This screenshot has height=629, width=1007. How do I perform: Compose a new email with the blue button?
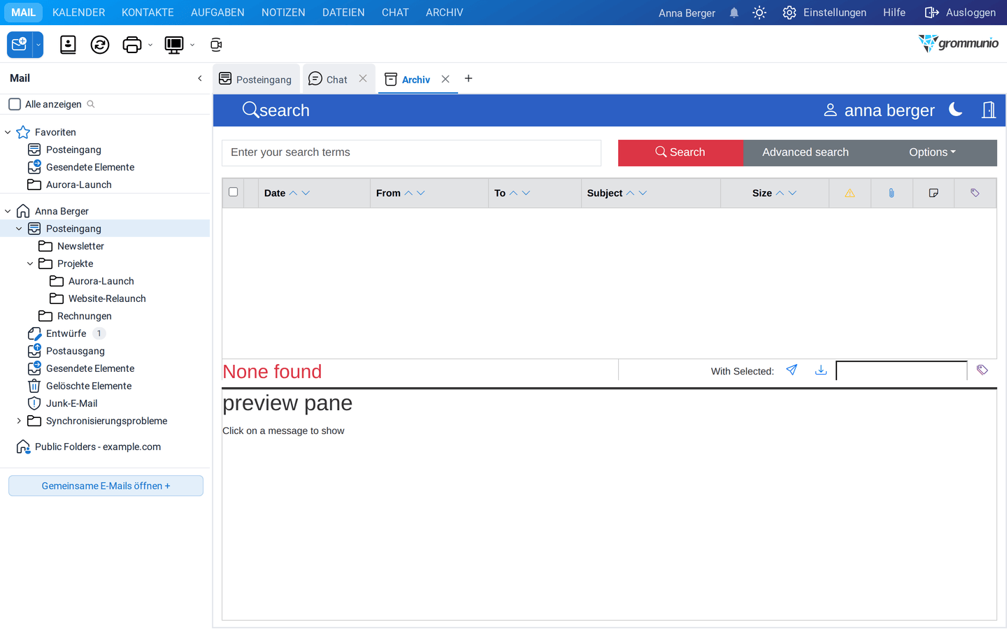(x=20, y=45)
